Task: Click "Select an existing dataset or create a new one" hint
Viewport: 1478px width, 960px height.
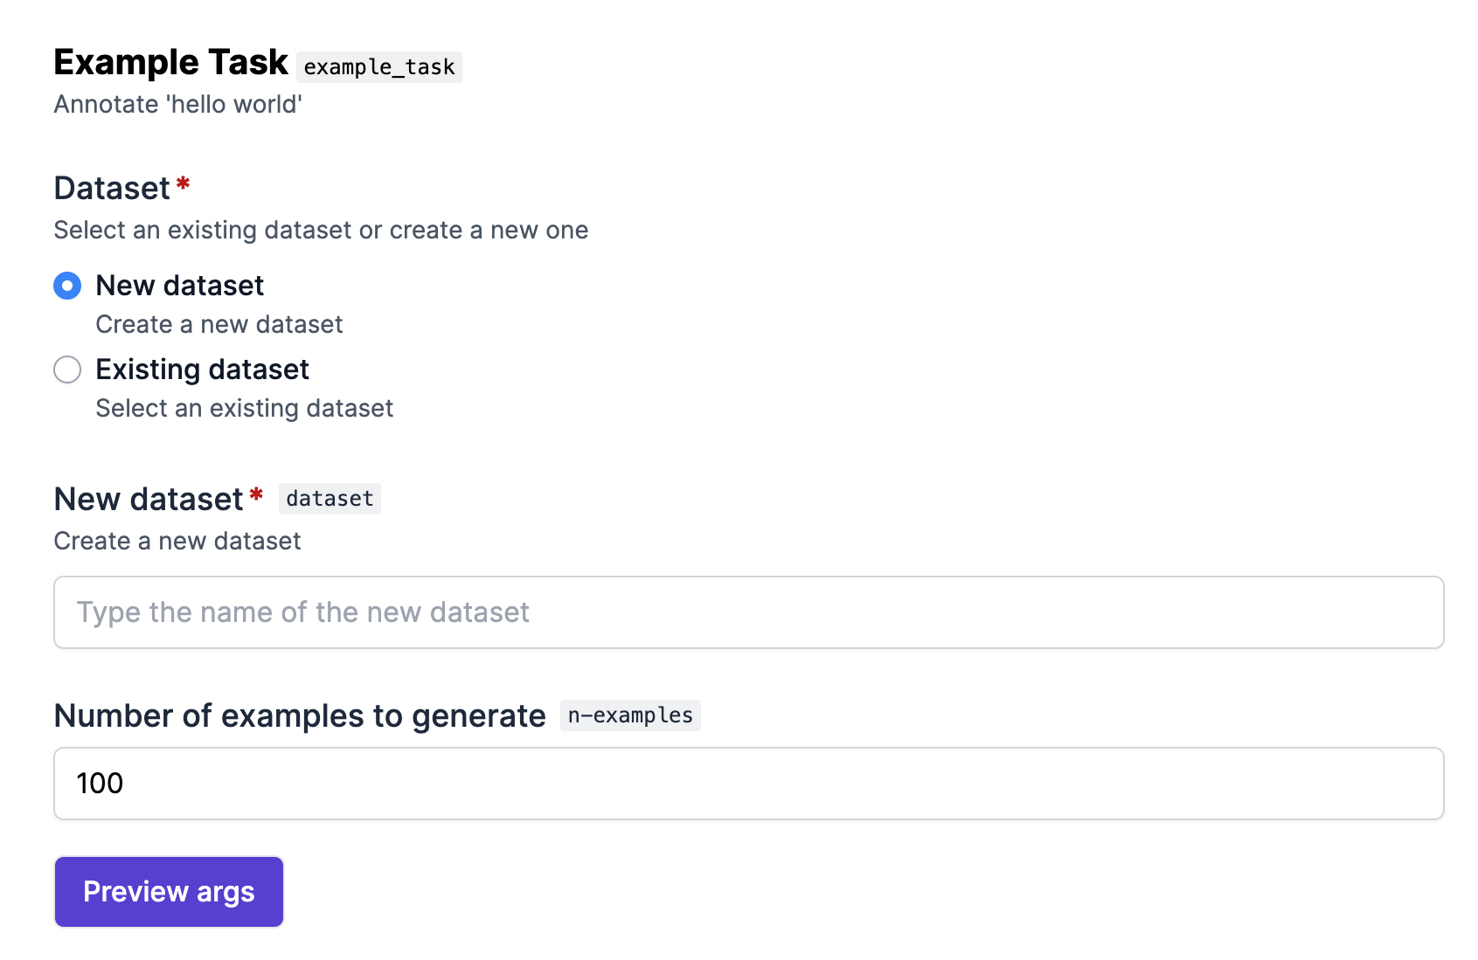Action: (x=321, y=230)
